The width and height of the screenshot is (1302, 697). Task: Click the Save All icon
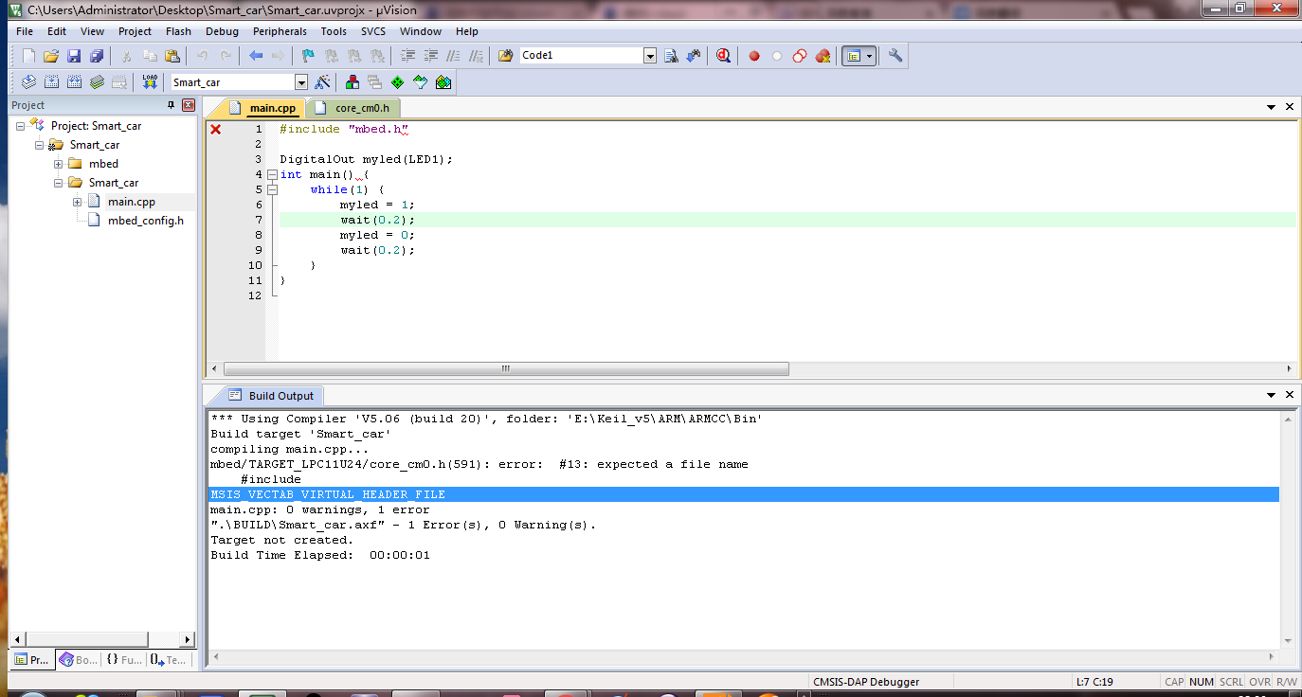click(x=97, y=56)
